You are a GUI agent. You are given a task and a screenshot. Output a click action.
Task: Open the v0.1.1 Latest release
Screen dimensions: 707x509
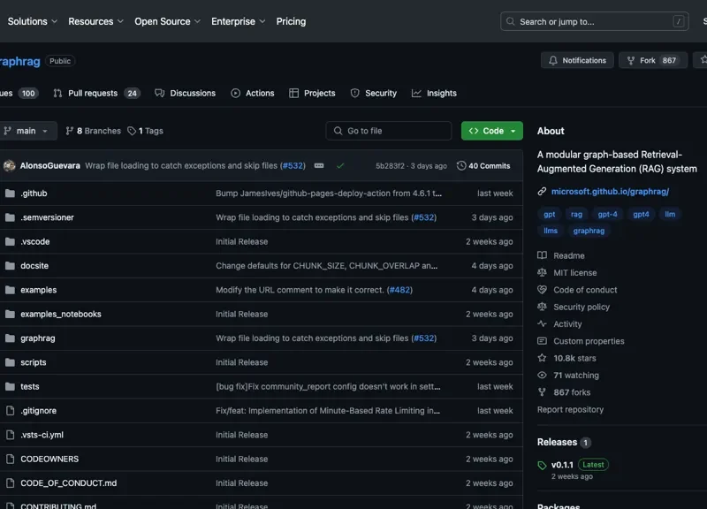point(573,465)
